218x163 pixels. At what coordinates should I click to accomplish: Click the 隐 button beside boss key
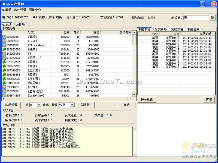point(213,18)
